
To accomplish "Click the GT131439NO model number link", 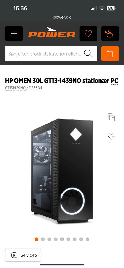I will tap(15, 88).
